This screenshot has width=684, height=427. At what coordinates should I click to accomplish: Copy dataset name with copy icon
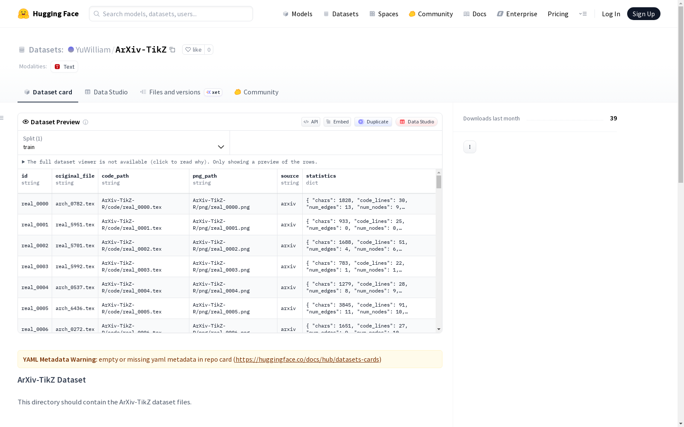(x=172, y=50)
